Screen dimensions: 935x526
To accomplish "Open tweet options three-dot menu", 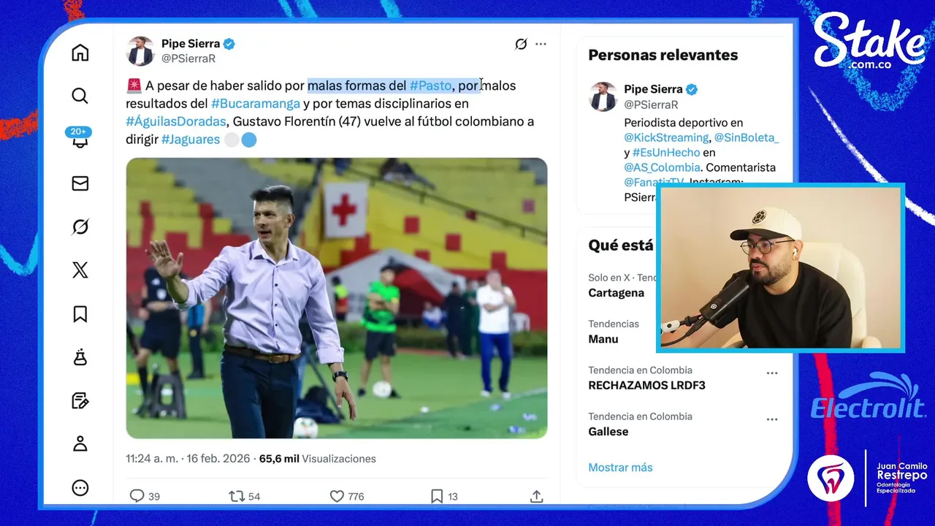I will pyautogui.click(x=541, y=44).
